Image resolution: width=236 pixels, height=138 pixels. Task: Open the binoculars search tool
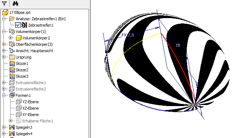15,3
